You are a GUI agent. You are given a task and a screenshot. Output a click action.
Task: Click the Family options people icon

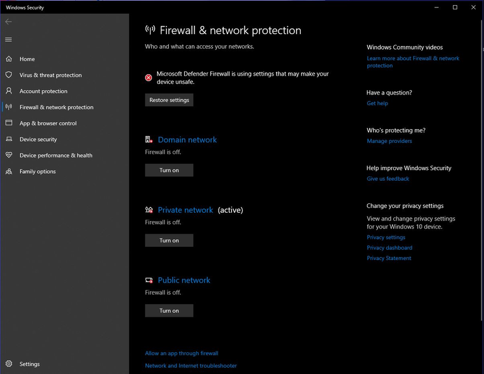click(x=9, y=171)
